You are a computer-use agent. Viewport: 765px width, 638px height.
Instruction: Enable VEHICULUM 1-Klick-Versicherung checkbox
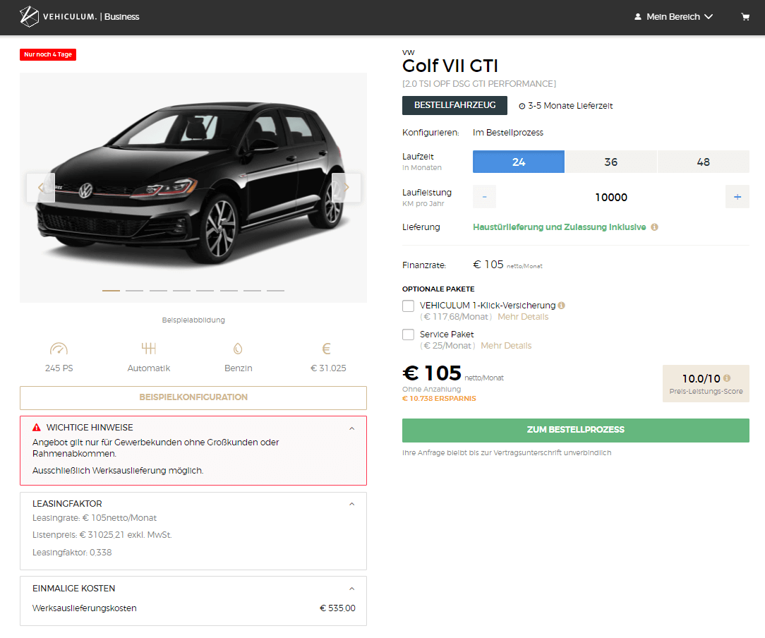coord(408,306)
